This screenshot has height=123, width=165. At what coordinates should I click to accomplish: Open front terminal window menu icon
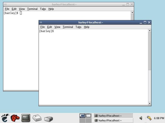click(x=41, y=22)
